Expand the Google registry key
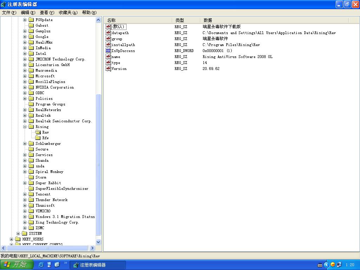Viewport: 360px width, 270px height. tap(25, 37)
